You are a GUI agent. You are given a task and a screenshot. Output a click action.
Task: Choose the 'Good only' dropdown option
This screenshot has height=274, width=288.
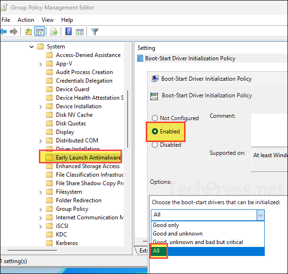[x=166, y=225]
